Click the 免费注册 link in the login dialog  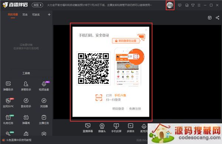(x=135, y=109)
